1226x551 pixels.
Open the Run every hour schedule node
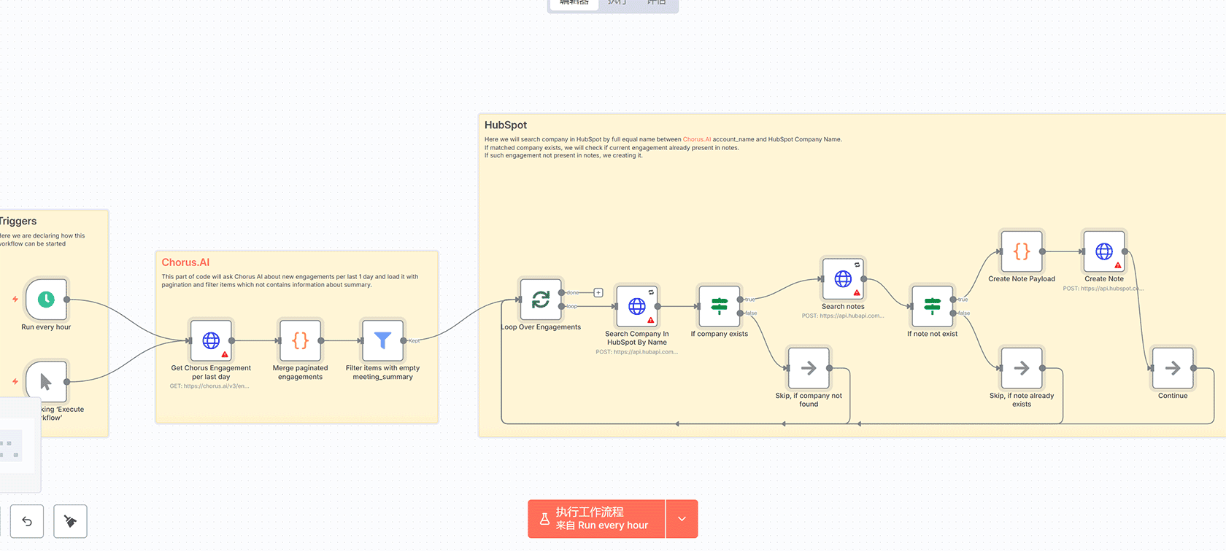pyautogui.click(x=47, y=300)
